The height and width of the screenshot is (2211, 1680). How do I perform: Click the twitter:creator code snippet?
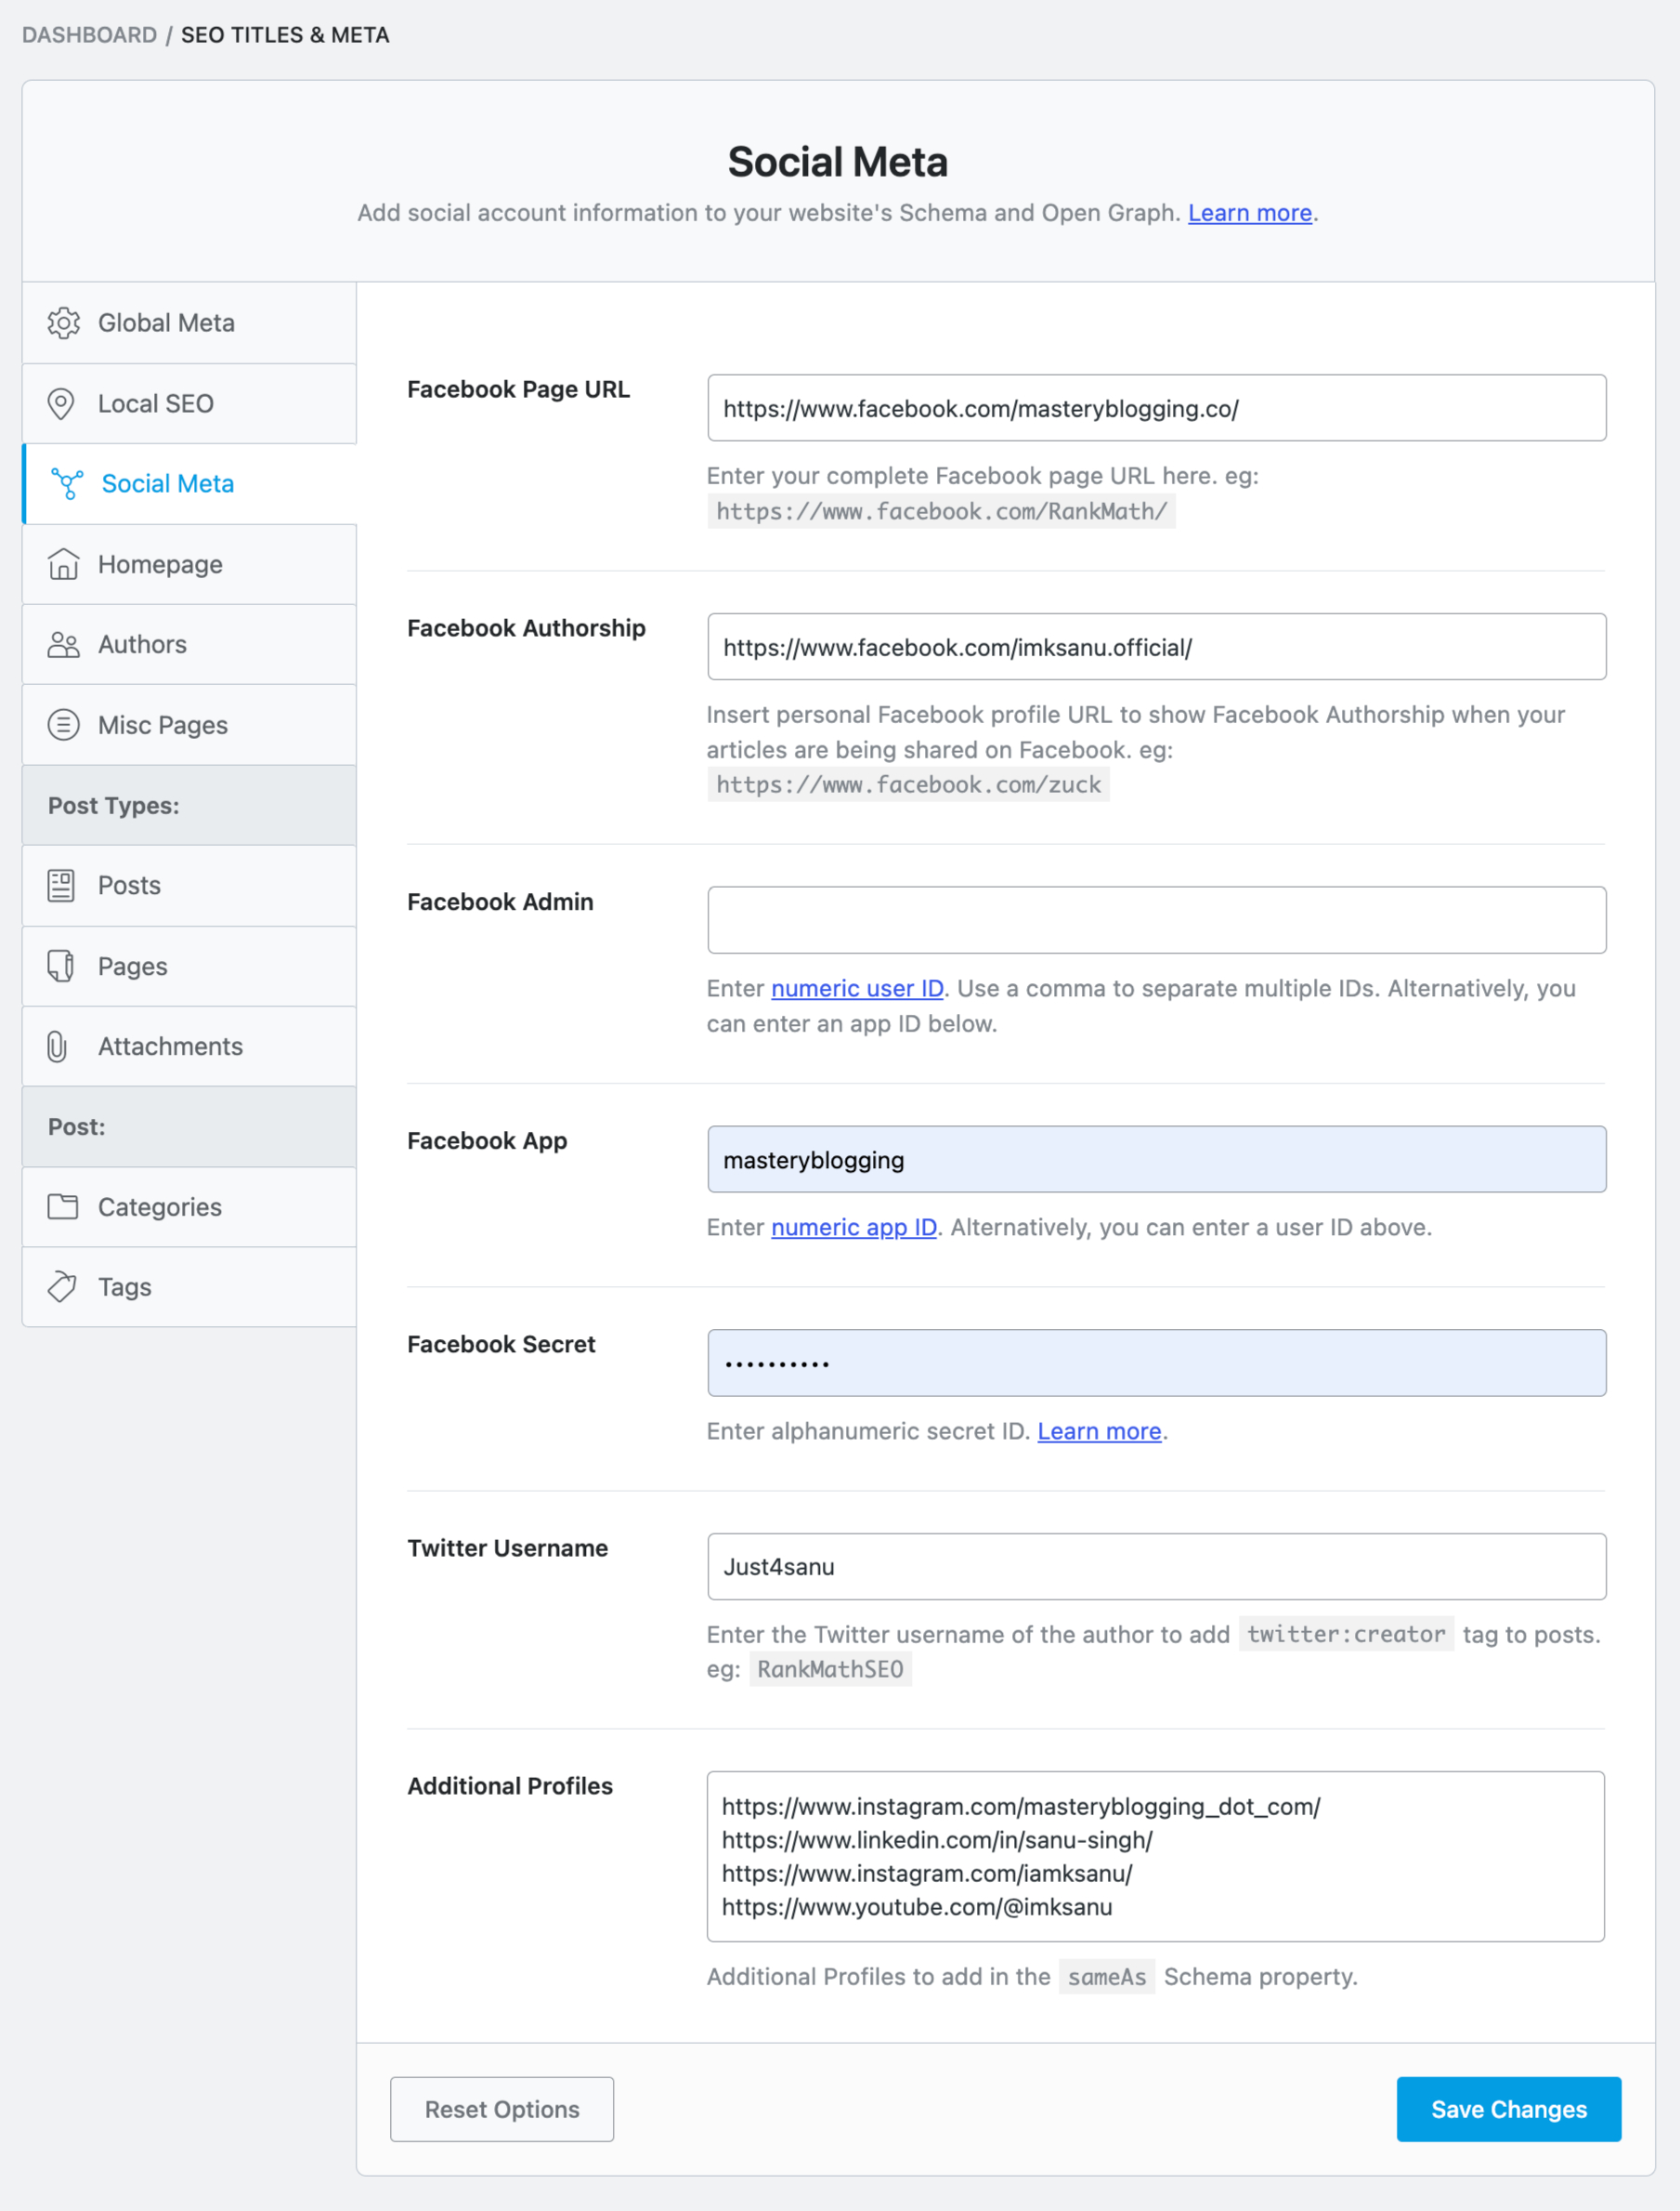[1346, 1635]
